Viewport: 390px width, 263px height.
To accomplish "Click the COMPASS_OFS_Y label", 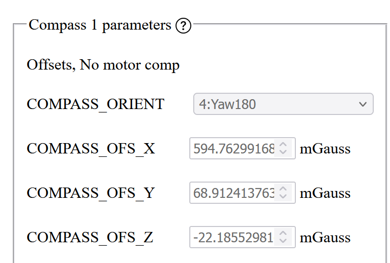I will point(91,193).
